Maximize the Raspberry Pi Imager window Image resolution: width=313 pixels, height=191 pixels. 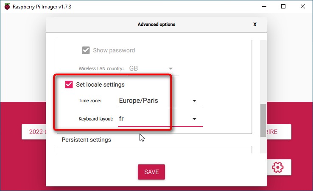[283, 7]
